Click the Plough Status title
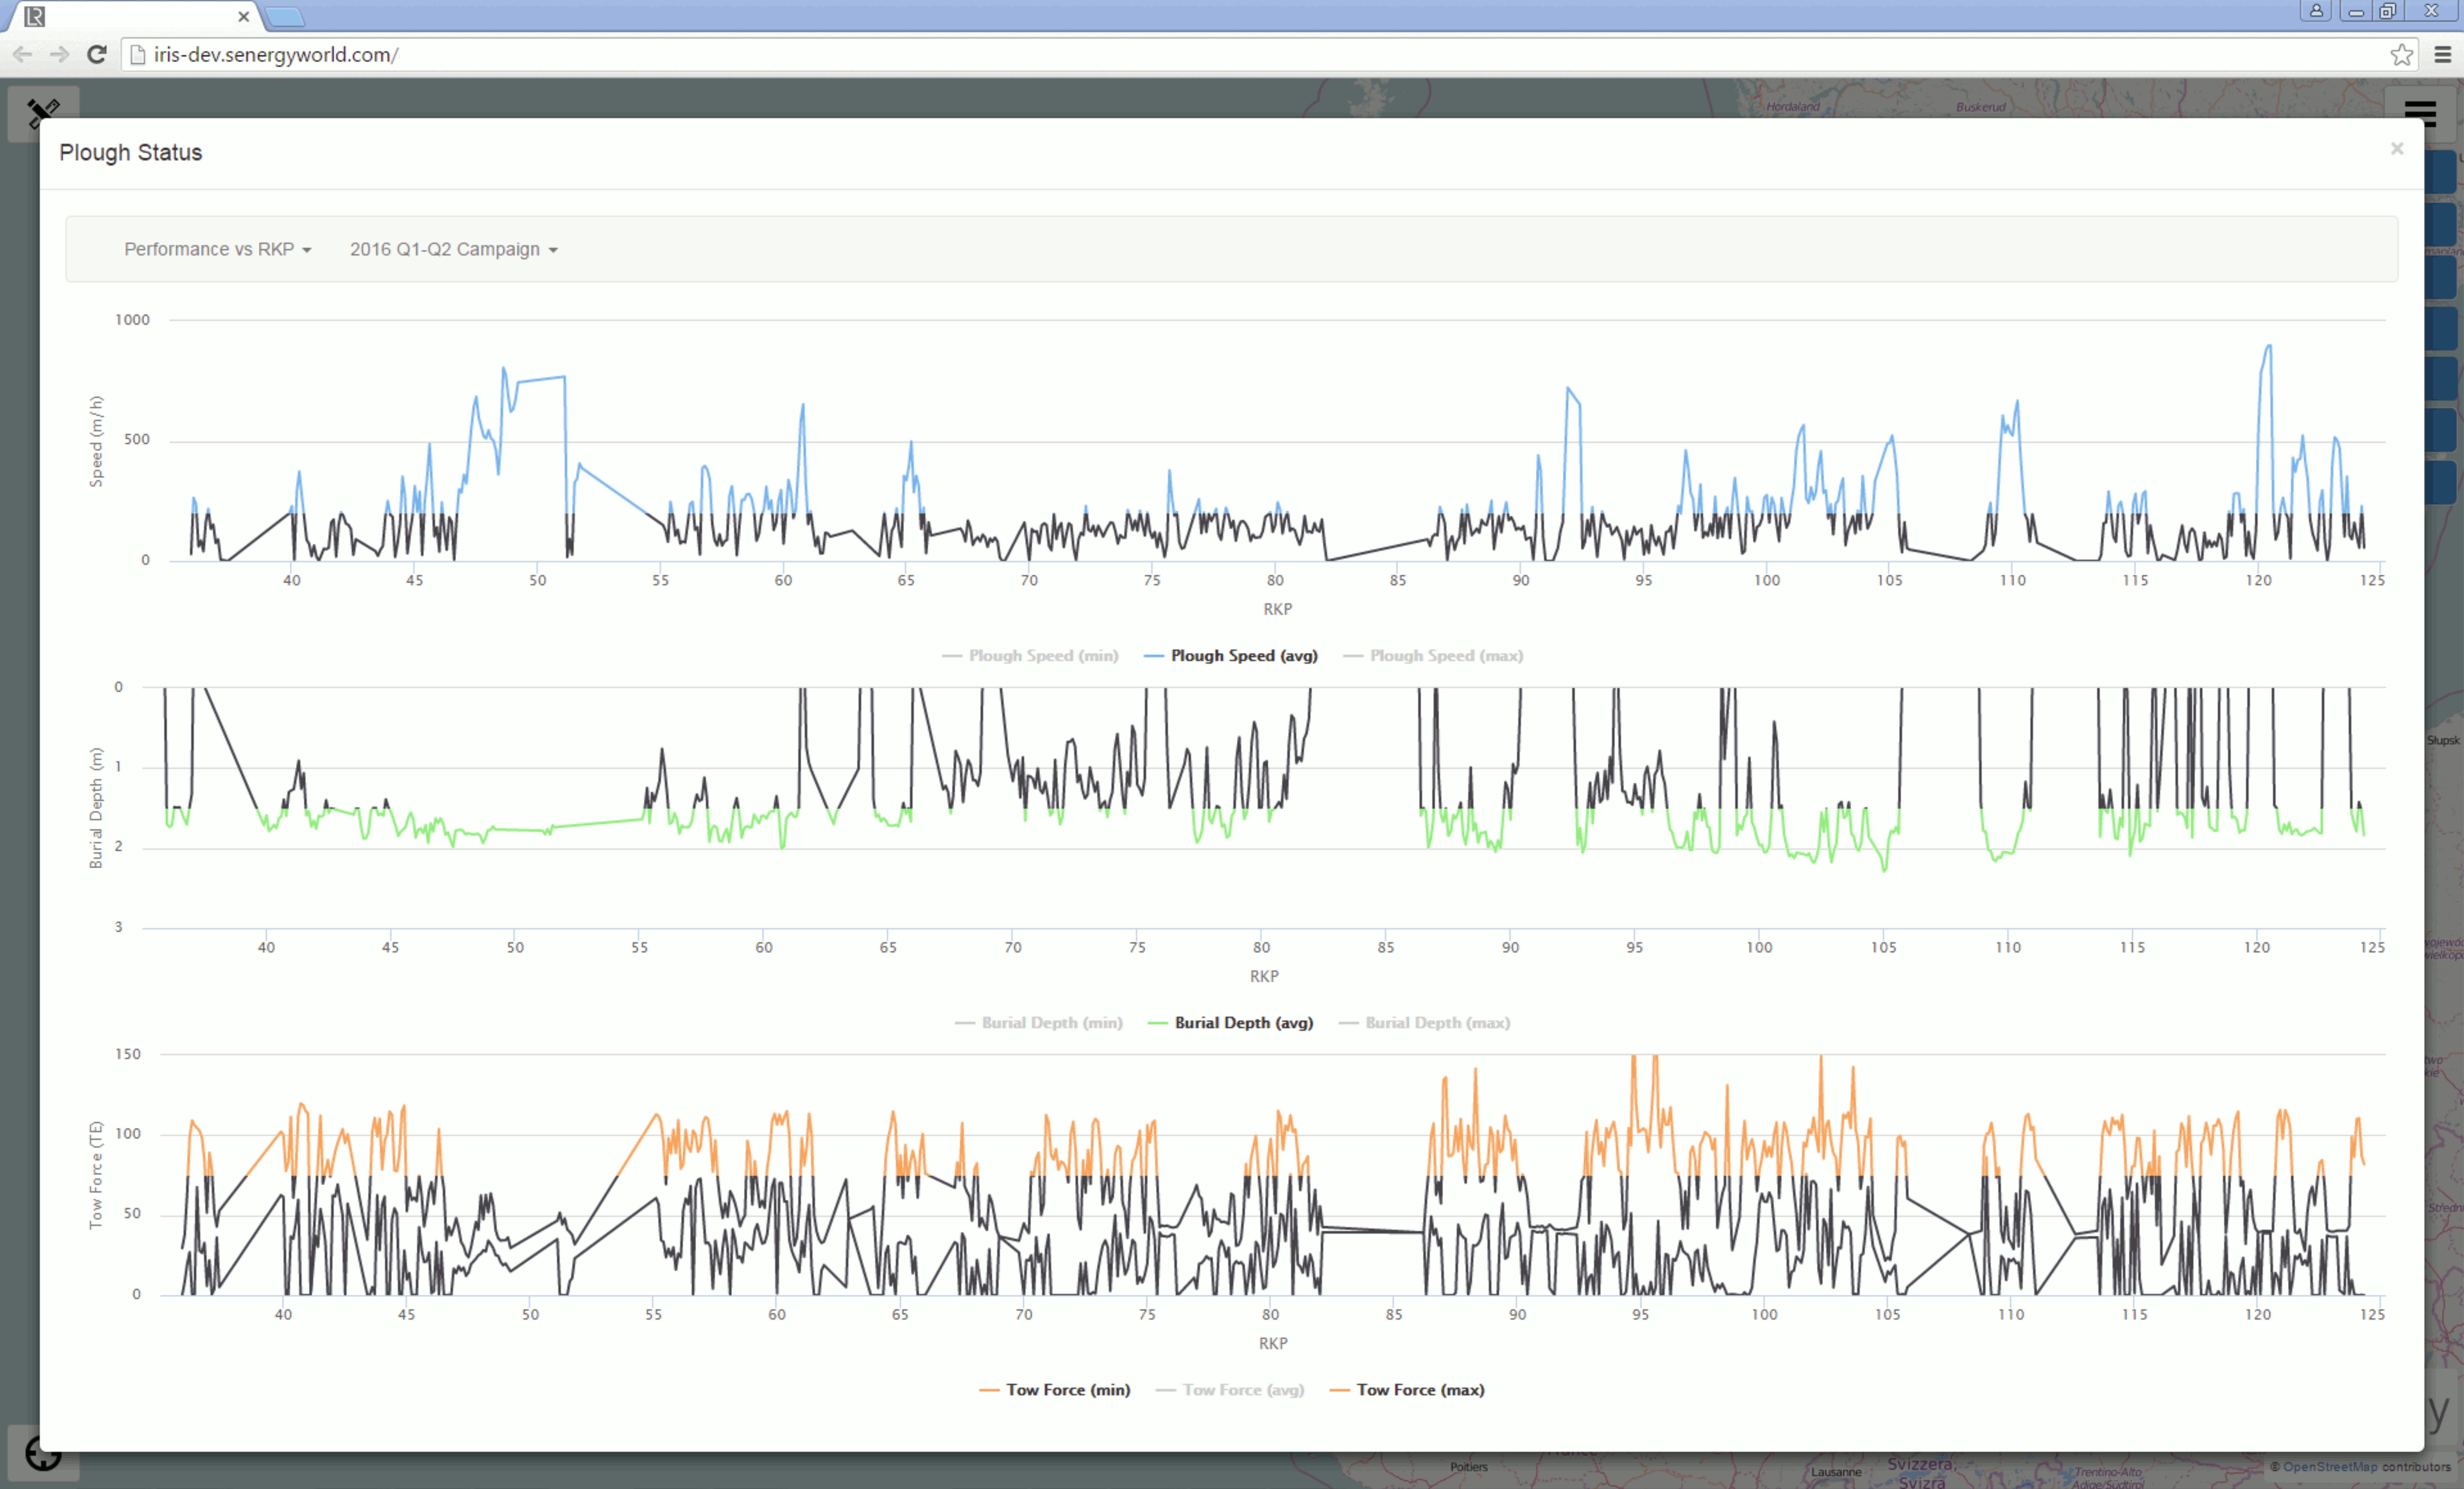The image size is (2464, 1489). coord(131,153)
